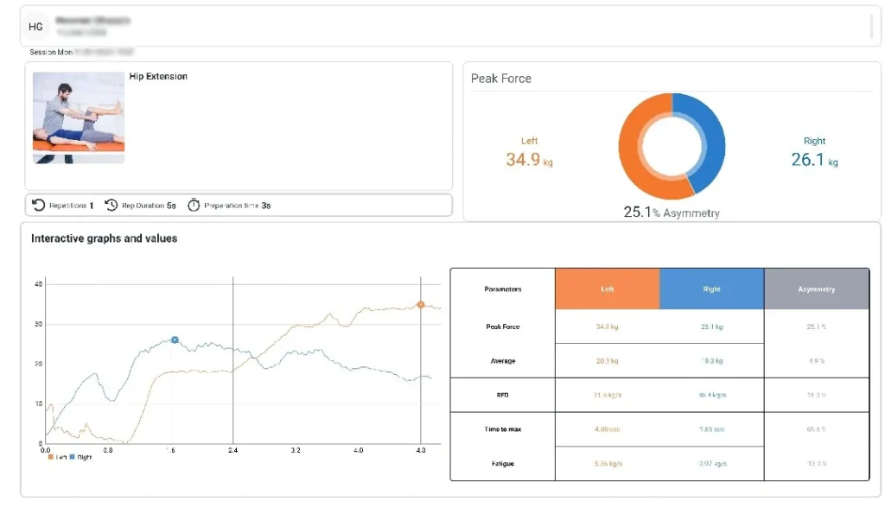Click the Preparation time stopwatch icon
The height and width of the screenshot is (514, 885).
coord(194,206)
